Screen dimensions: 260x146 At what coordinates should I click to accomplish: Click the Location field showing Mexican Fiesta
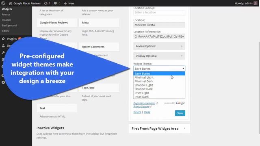[159, 25]
